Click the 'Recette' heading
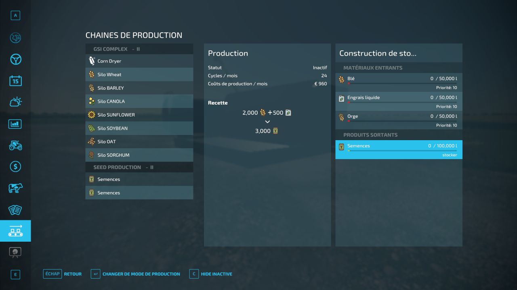 coord(218,103)
